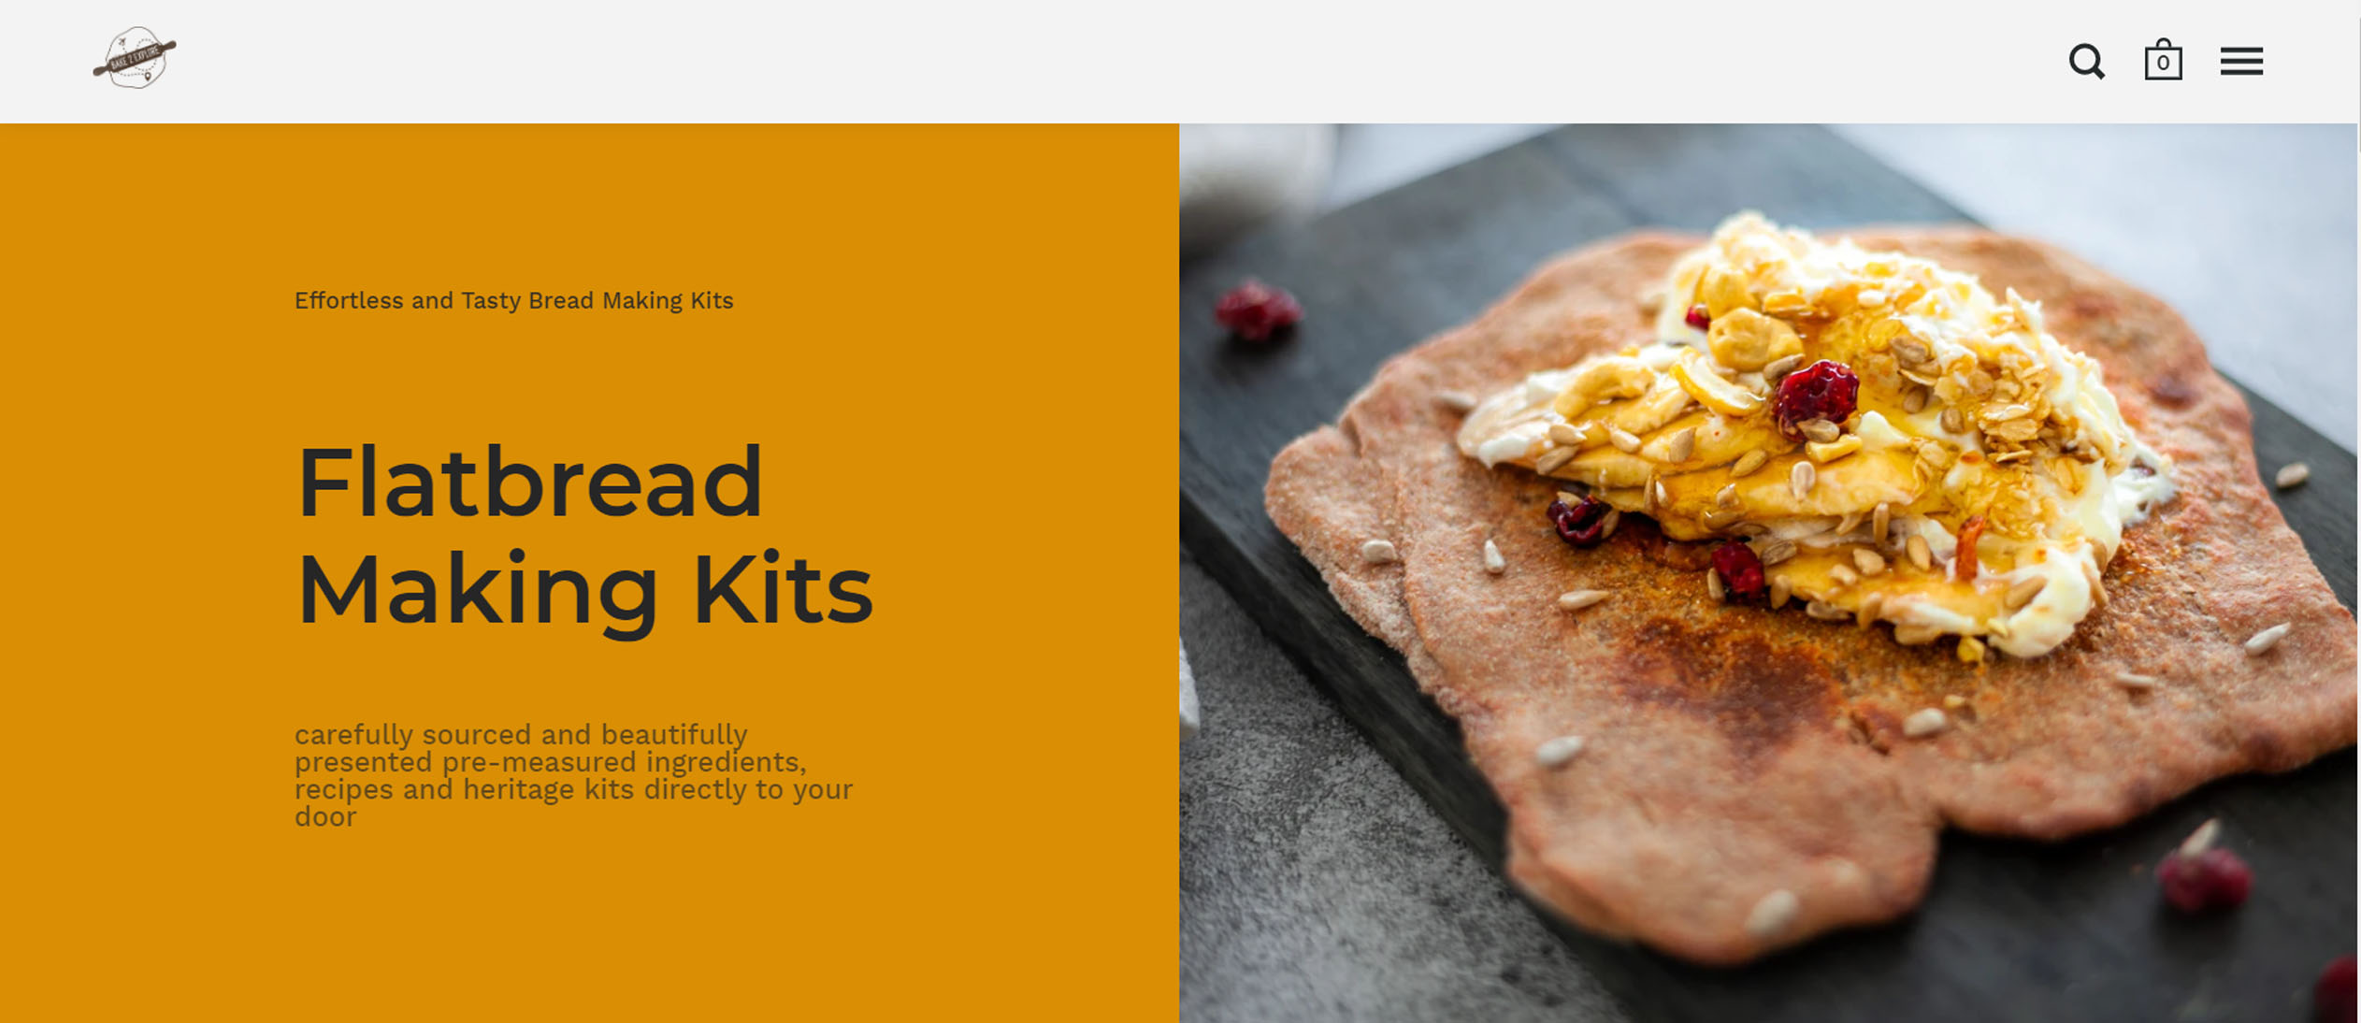Open search with the magnifying glass icon
This screenshot has height=1023, width=2361.
click(2086, 62)
